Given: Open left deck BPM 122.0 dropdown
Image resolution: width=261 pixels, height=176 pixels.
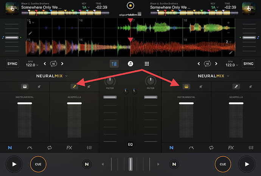Looking at the screenshot, I should coord(32,64).
